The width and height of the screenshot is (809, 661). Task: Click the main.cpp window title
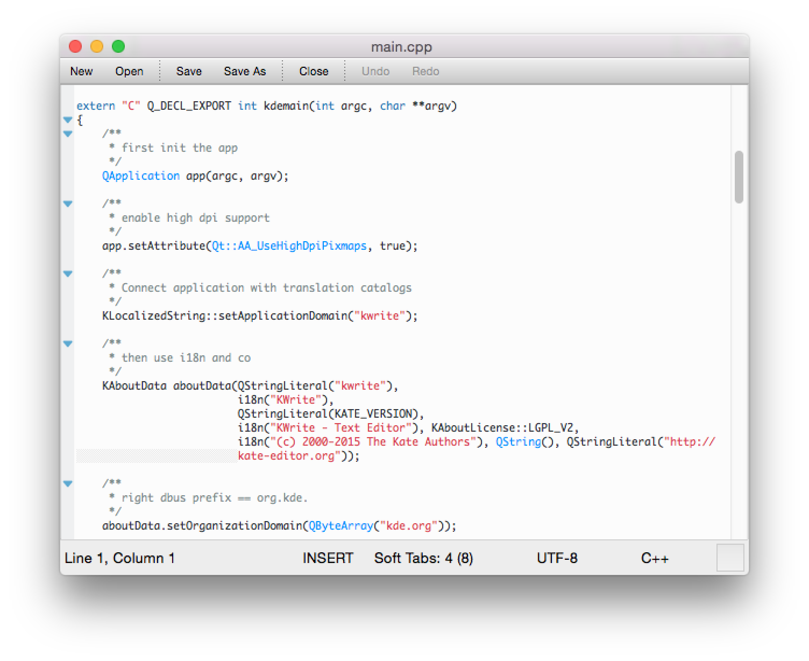[401, 47]
